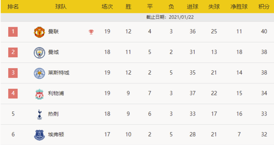274x145 pixels.
Task: Click the red rank 4 badge
Action: tap(13, 93)
